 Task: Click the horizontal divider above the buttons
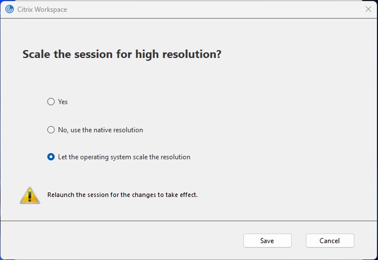pyautogui.click(x=189, y=221)
